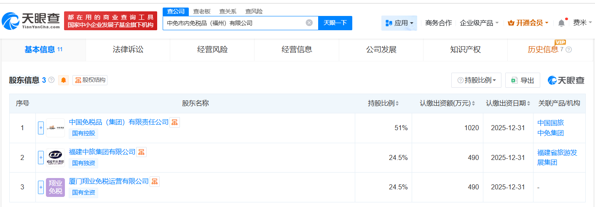Open 中国免税品（集团）有限责任公司 link

tap(119, 122)
